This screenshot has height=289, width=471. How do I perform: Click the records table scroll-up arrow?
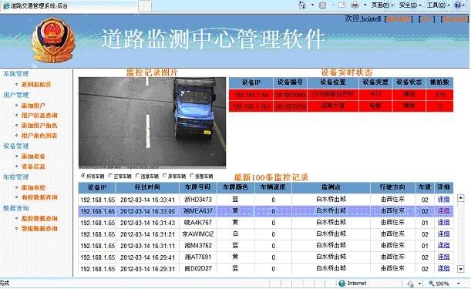pos(460,197)
